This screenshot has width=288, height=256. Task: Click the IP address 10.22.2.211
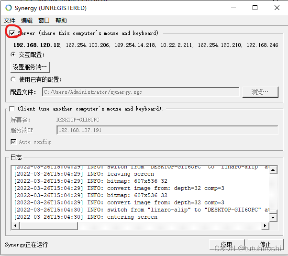[177, 45]
